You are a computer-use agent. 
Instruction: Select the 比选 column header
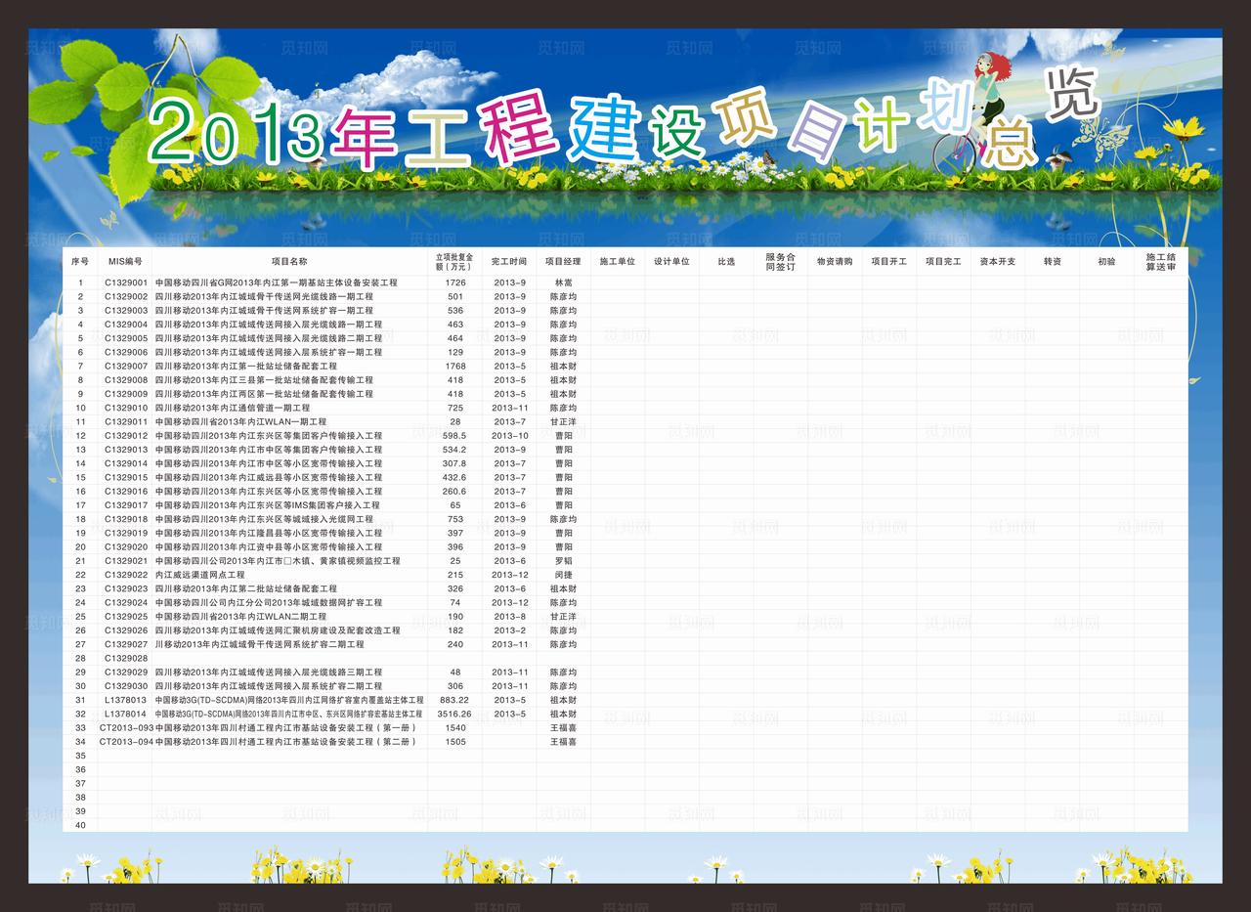click(725, 261)
